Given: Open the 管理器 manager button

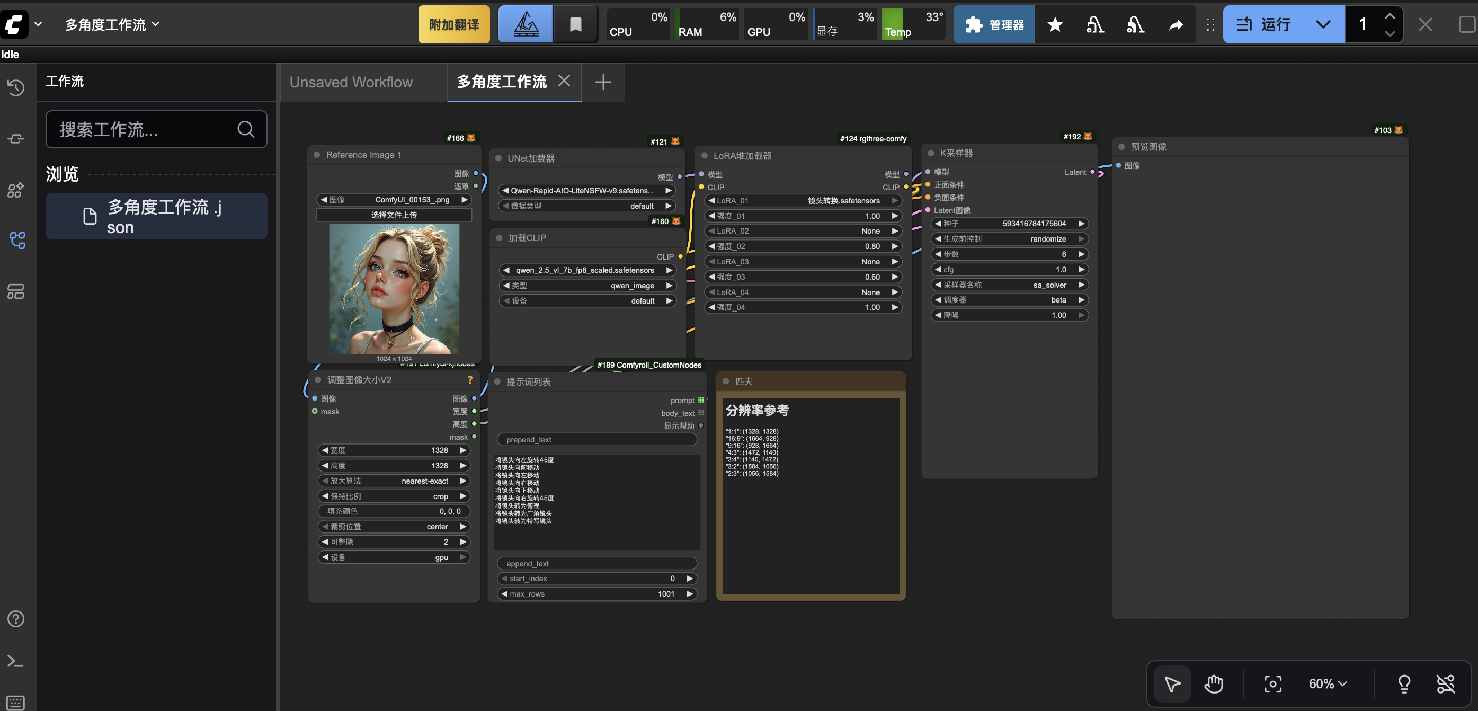Looking at the screenshot, I should (x=994, y=25).
